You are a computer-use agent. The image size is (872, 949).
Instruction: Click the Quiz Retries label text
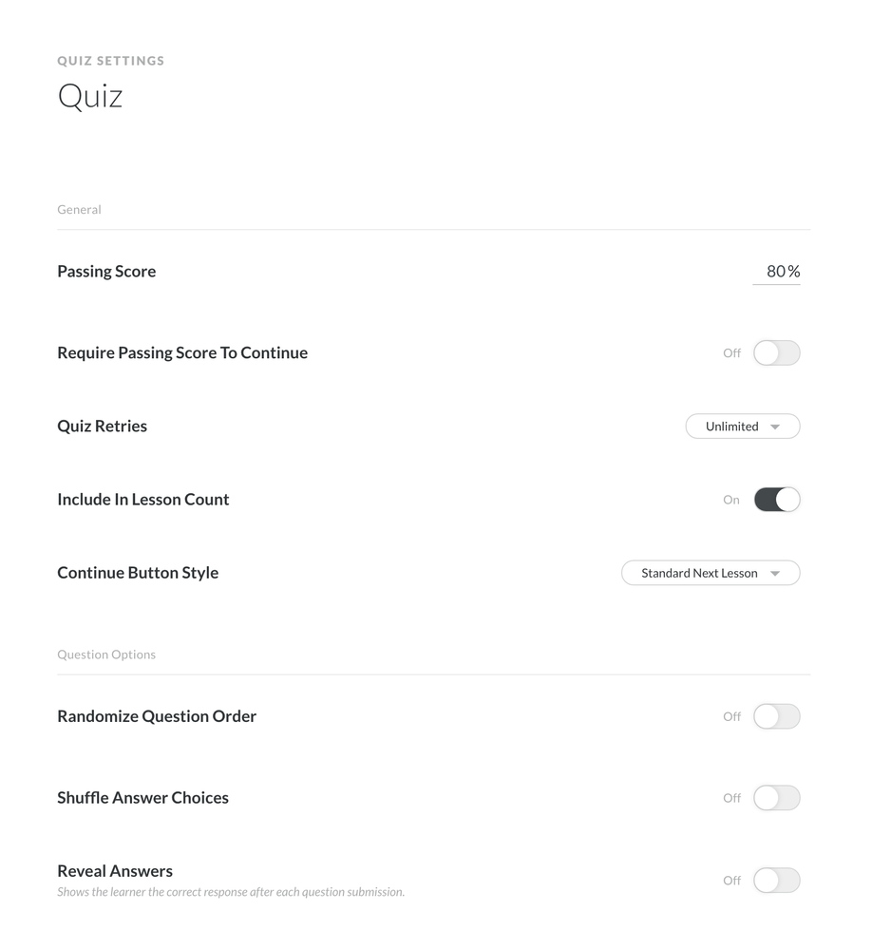102,427
